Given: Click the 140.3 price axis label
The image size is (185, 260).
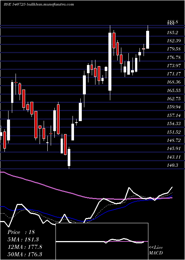Looking at the screenshot, I should tap(173, 165).
